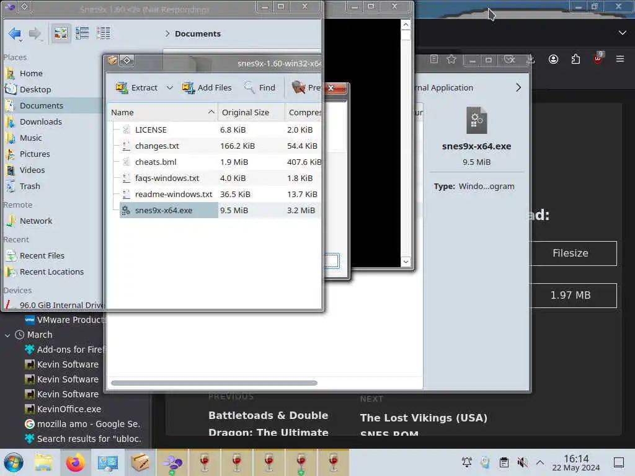Sort archive entries by Original Size
The image size is (635, 476).
[x=251, y=113]
